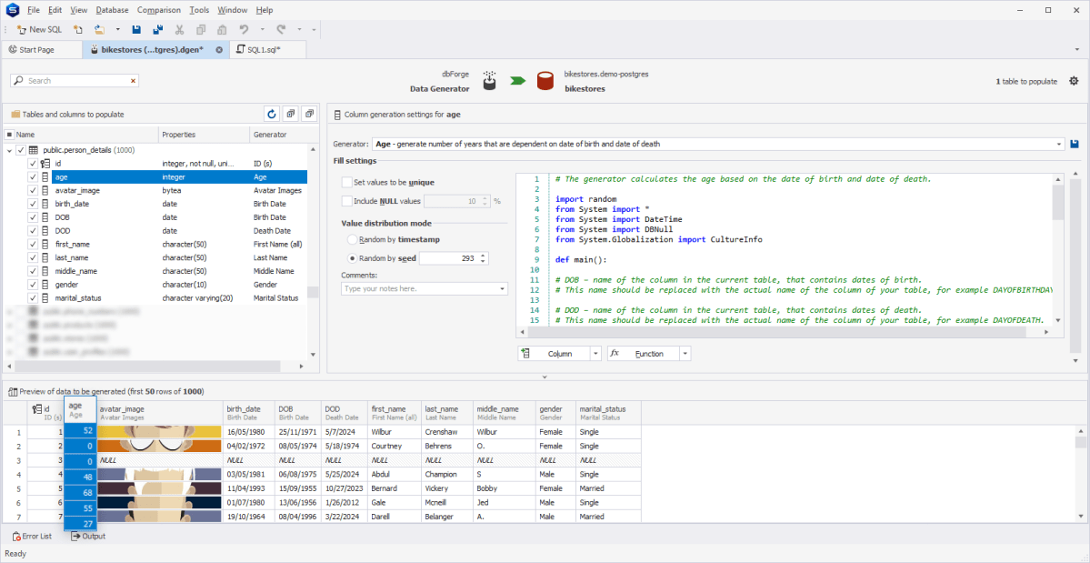Click the Function insert button
Viewport: 1090px width, 563px height.
click(x=643, y=354)
